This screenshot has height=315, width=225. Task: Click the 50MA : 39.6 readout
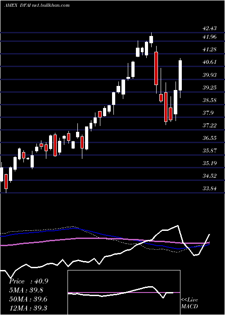click(28, 299)
